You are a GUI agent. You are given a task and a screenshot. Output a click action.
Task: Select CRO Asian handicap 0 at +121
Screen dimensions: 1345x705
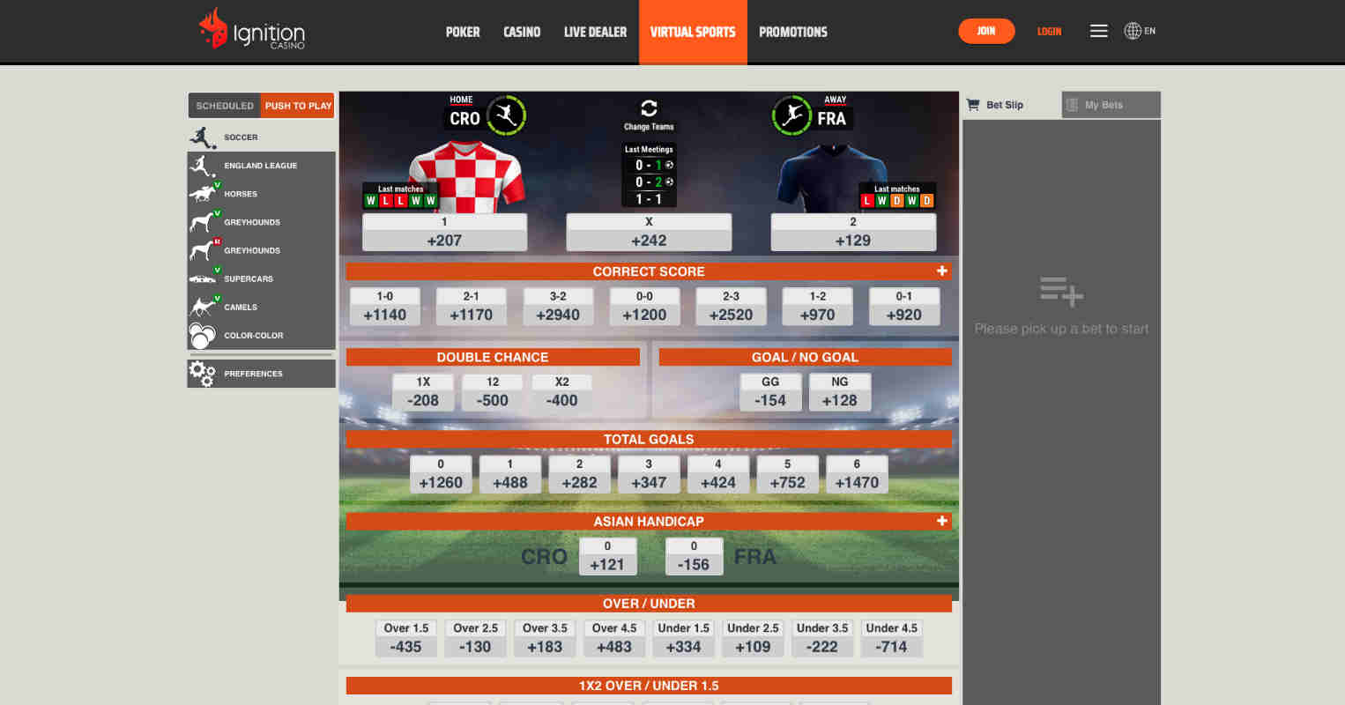pos(606,556)
